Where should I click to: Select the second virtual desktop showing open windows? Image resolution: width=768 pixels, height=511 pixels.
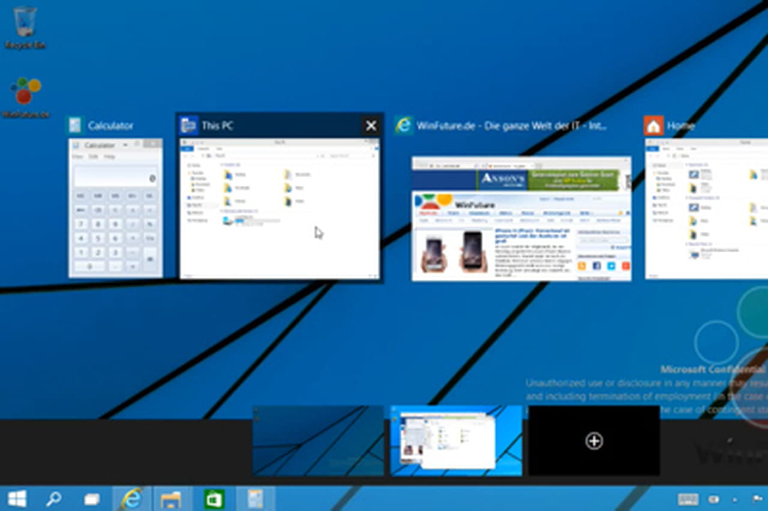(x=456, y=441)
